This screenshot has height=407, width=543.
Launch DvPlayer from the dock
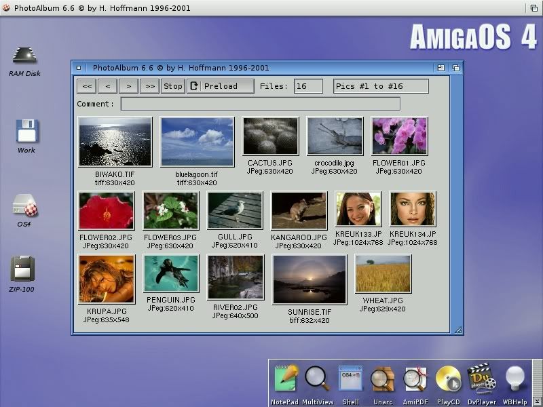481,379
